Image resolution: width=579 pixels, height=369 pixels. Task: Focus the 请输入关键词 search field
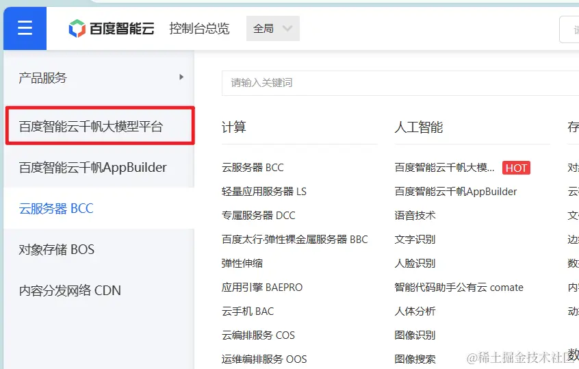coord(400,83)
